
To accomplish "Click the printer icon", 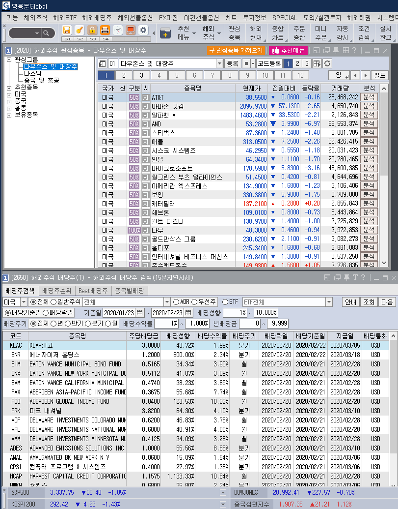I will pos(105,30).
